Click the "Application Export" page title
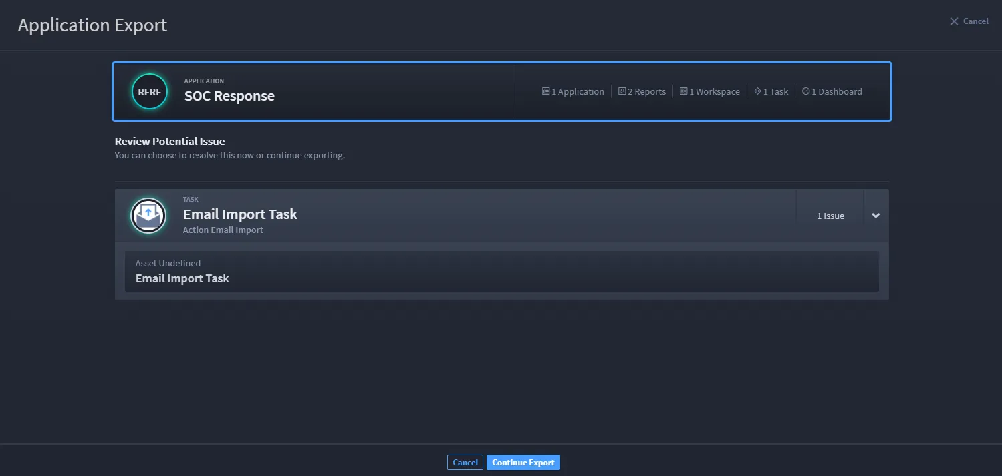1002x476 pixels. click(93, 25)
